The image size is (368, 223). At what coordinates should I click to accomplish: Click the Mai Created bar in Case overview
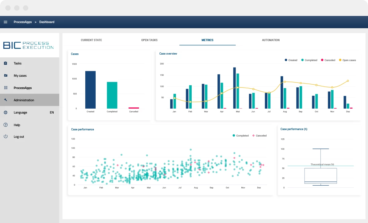pos(235,88)
